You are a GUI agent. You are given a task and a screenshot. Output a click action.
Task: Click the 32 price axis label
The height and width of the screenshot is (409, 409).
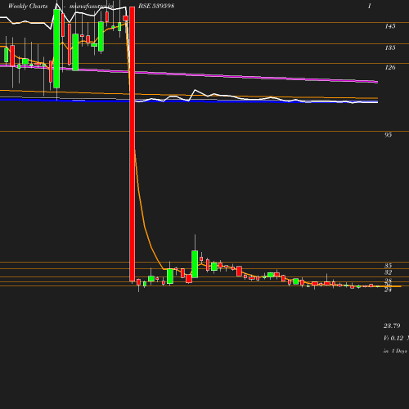click(388, 272)
